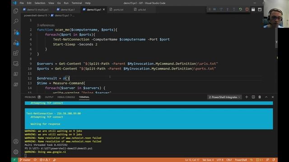Click the debug Step Over button
289x162 pixels.
coord(221,9)
